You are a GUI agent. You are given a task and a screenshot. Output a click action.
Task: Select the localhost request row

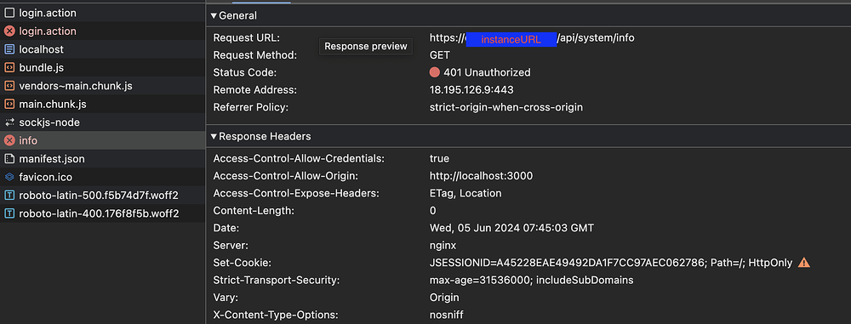(103, 49)
